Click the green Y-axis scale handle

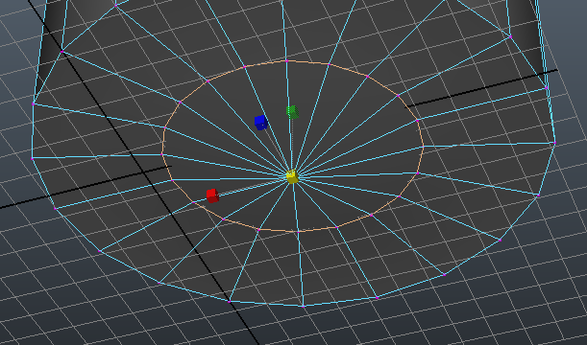coord(292,112)
